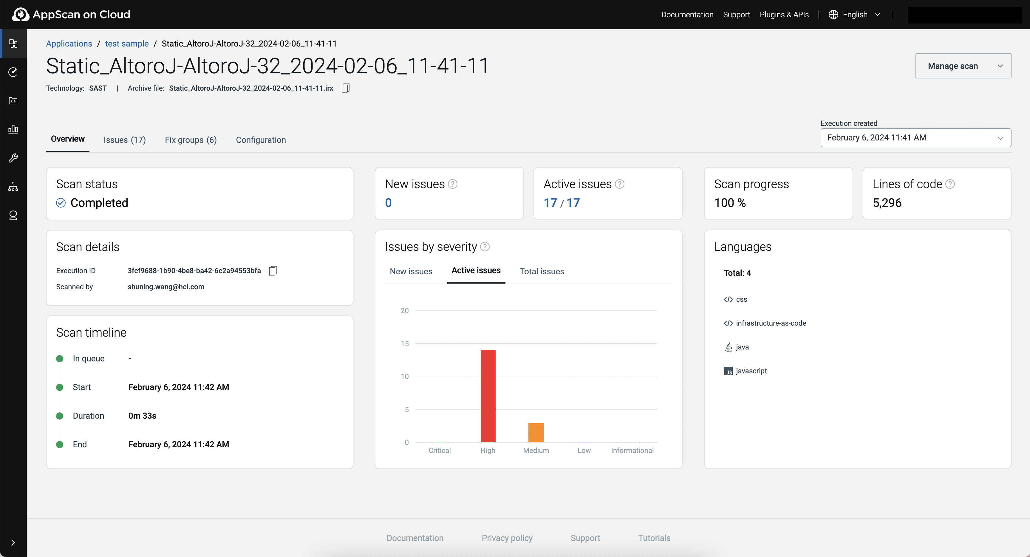Click the page title Static_AltoroJ heading
The height and width of the screenshot is (557, 1030).
267,66
